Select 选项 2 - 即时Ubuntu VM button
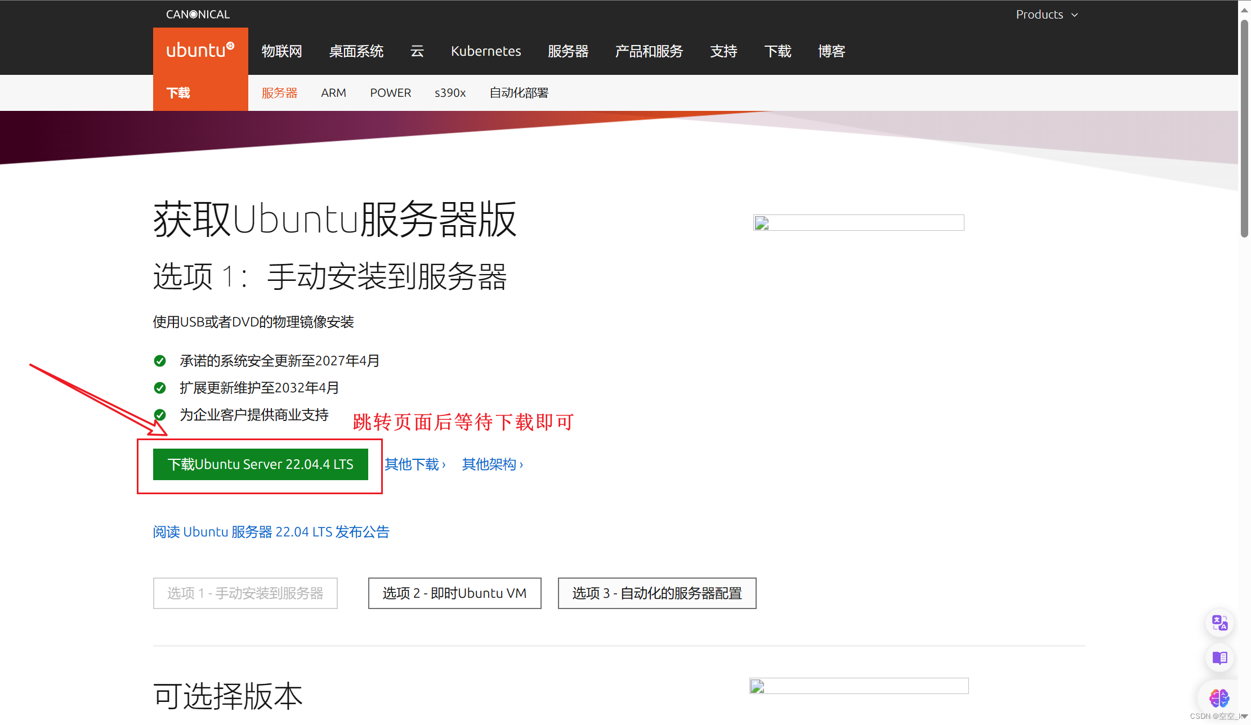Screen dimensions: 1251x725 [455, 593]
